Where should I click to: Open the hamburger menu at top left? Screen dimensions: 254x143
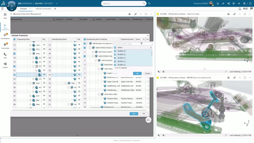(2, 8)
